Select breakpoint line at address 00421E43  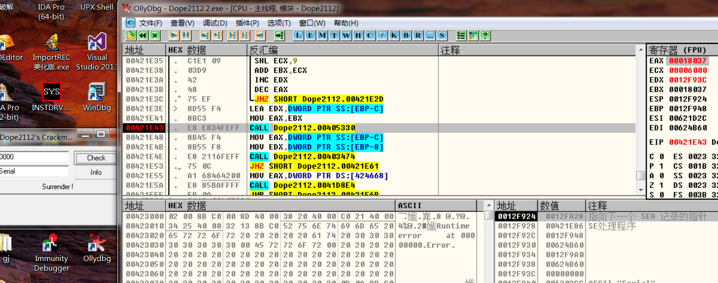pos(379,128)
